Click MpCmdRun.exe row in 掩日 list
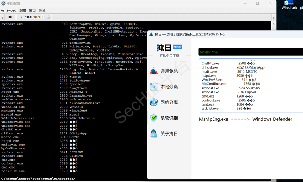The height and width of the screenshot is (182, 303). [231, 84]
